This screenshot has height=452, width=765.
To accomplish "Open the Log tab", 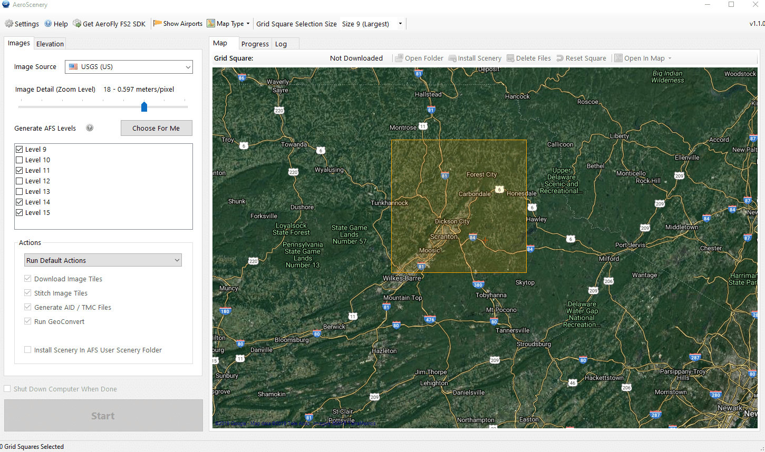I will [281, 44].
